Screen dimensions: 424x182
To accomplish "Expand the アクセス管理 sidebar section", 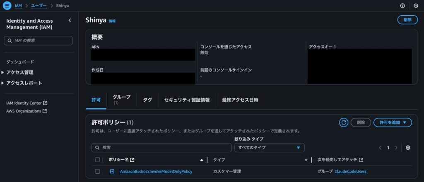I will tap(18, 72).
